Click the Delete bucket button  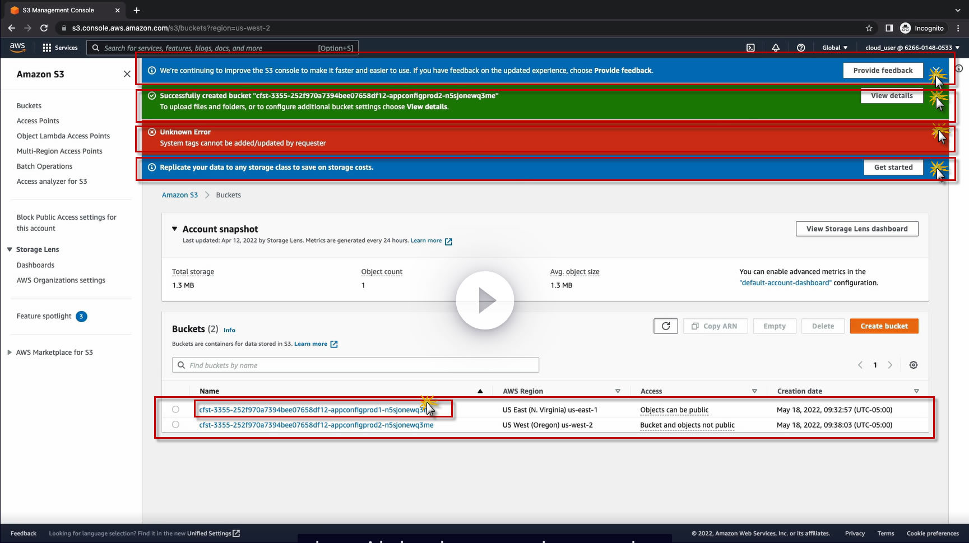click(823, 326)
